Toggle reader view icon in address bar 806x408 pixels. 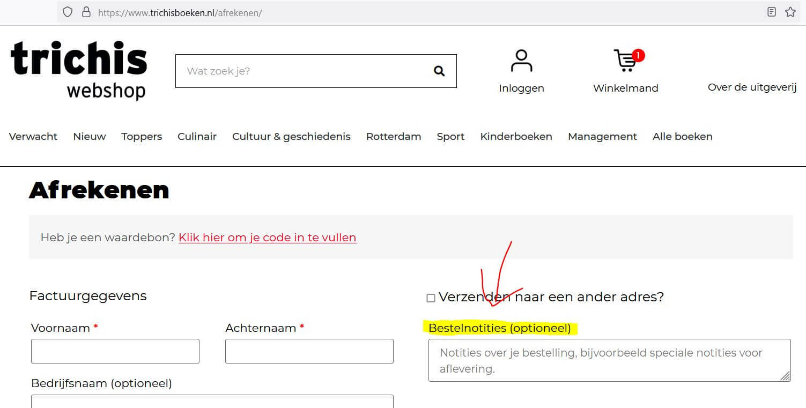click(x=772, y=12)
